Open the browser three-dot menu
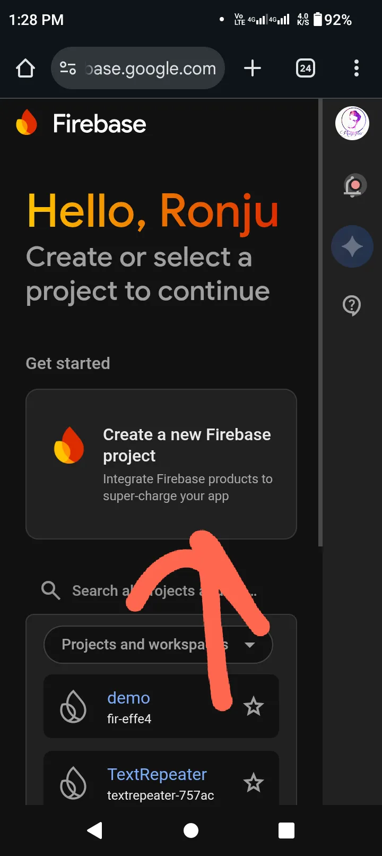Screen dimensions: 382x856 [x=356, y=69]
